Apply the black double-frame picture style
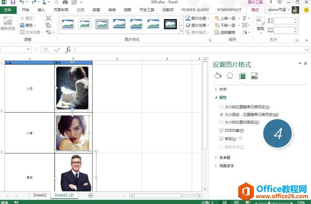Viewport: 311px width, 204px height. (x=170, y=24)
